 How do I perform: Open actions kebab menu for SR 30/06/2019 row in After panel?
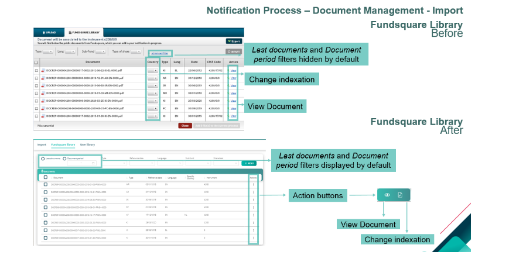pos(254,199)
